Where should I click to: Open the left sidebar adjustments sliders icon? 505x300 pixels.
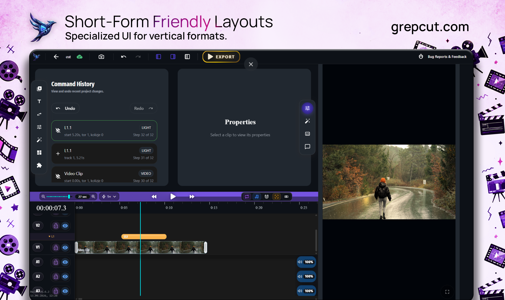click(x=39, y=127)
